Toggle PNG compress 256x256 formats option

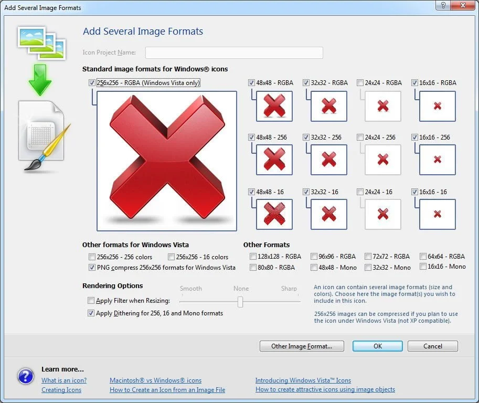(92, 267)
